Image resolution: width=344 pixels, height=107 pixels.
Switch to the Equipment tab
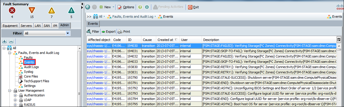(x=10, y=26)
